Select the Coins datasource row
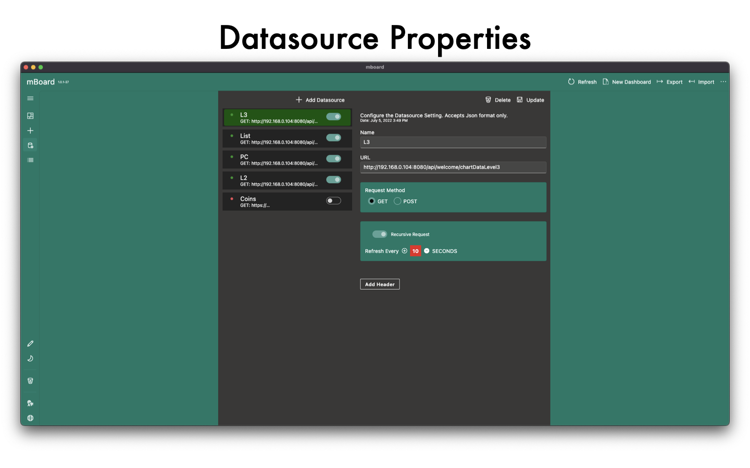The image size is (750, 468). point(287,201)
